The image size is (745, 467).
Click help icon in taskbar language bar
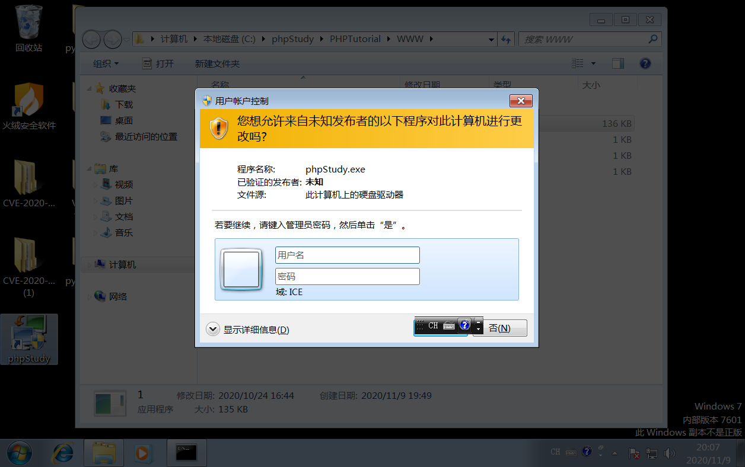click(x=587, y=451)
